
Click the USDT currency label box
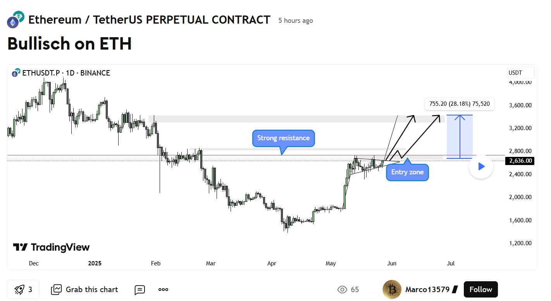[x=520, y=73]
